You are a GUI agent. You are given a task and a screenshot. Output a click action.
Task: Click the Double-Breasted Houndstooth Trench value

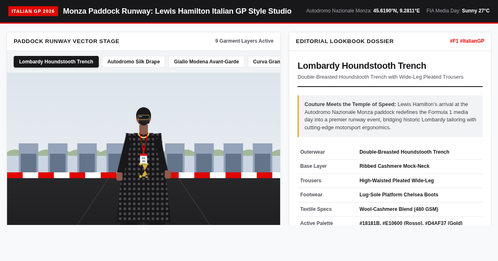pyautogui.click(x=404, y=152)
